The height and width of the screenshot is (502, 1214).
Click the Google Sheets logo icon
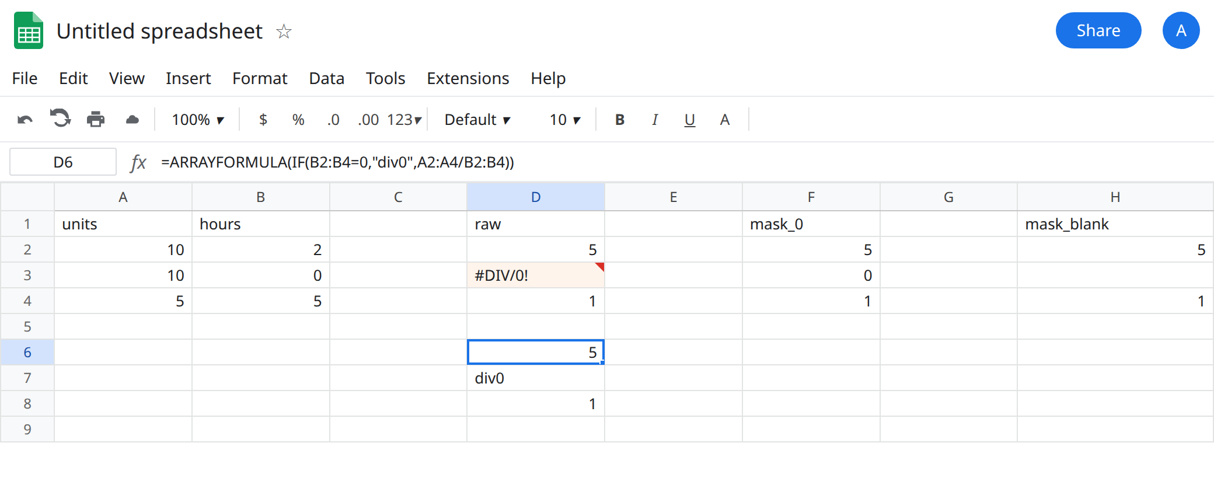pos(29,30)
